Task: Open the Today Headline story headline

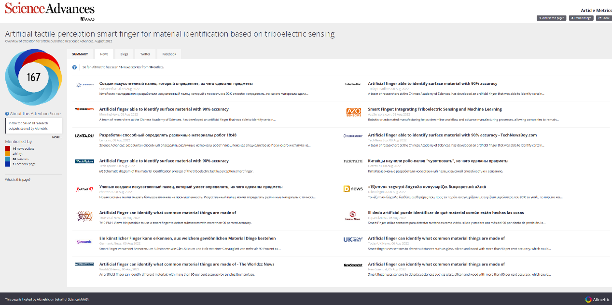Action: tap(432, 83)
